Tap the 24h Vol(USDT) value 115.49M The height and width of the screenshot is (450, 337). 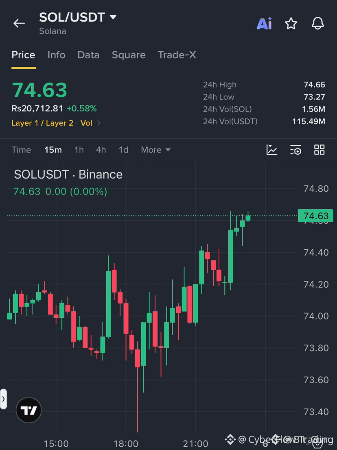click(x=309, y=121)
